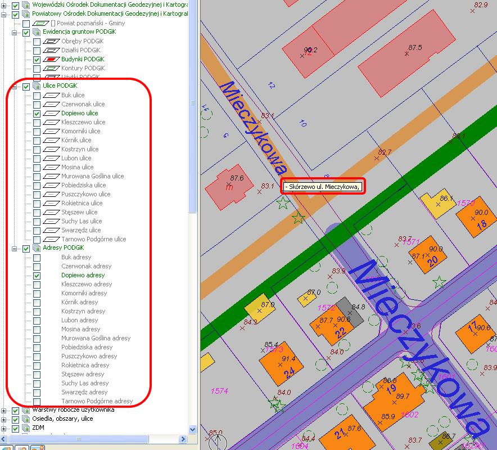The width and height of the screenshot is (497, 450).
Task: Click the layer panel scroll-down arrow button
Action: 192,429
